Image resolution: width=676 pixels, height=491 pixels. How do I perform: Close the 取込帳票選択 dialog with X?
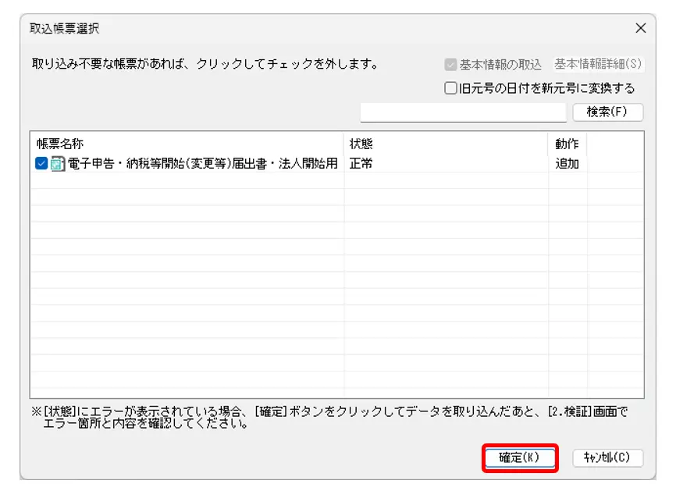(640, 29)
